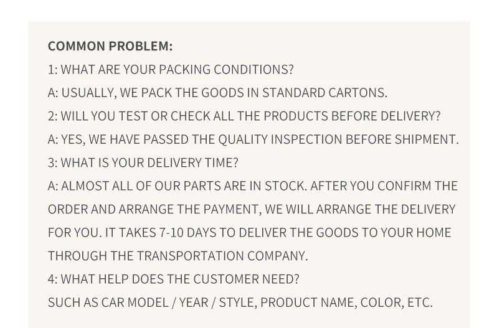Click the word 'YEAR' in last line
Image resolution: width=492 pixels, height=328 pixels.
point(194,302)
